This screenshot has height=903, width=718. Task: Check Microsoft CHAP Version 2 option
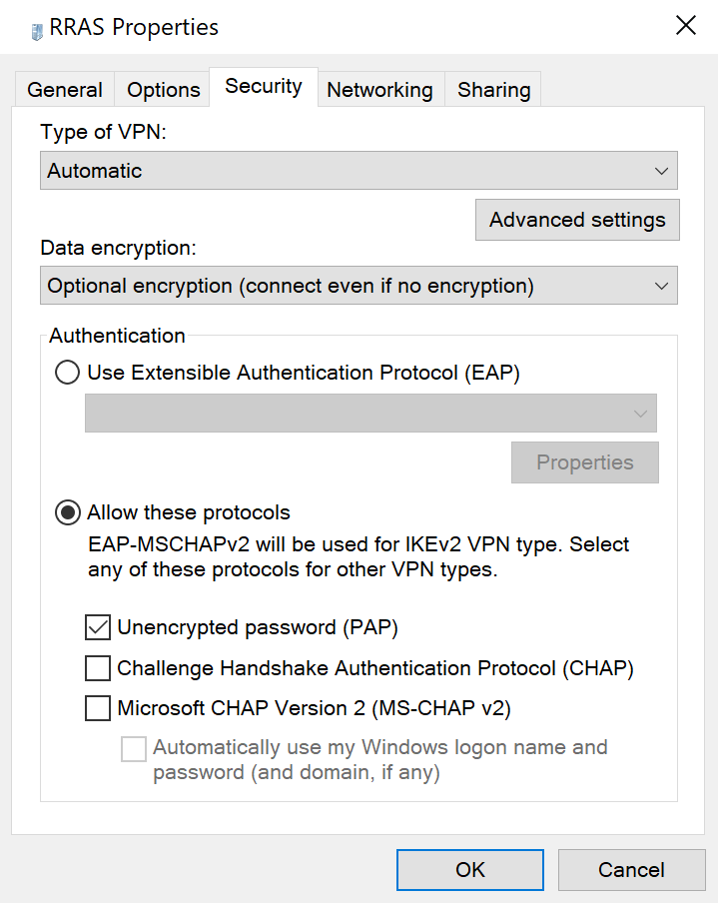(98, 709)
